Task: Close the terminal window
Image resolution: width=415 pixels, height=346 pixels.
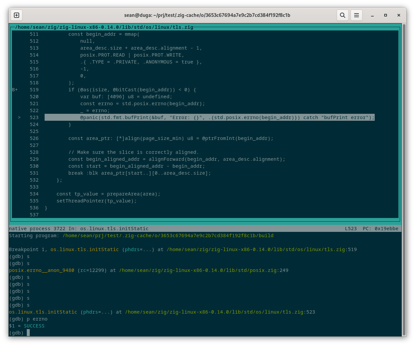Action: (399, 15)
